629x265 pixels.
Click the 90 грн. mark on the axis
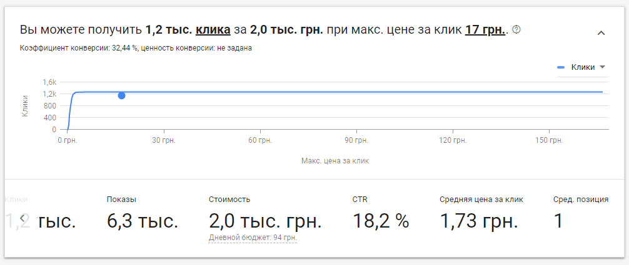(356, 140)
